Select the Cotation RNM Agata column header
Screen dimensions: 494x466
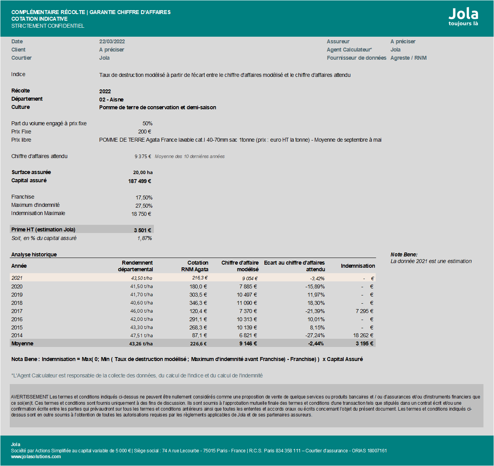195,266
